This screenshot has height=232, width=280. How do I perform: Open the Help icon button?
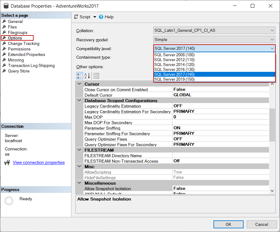point(101,17)
